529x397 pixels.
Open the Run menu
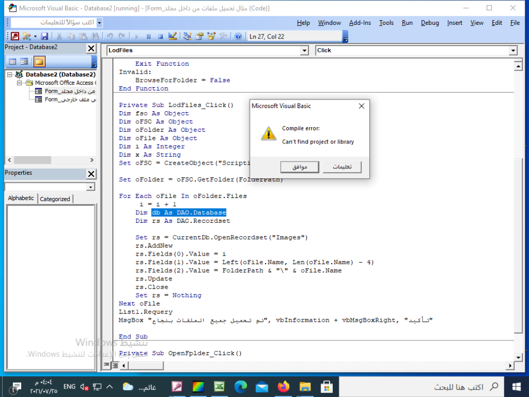pos(407,23)
